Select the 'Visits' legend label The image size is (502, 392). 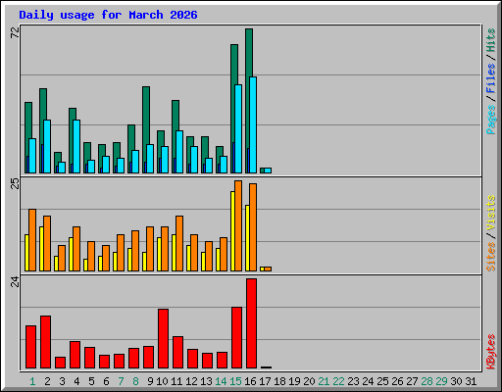coord(491,213)
